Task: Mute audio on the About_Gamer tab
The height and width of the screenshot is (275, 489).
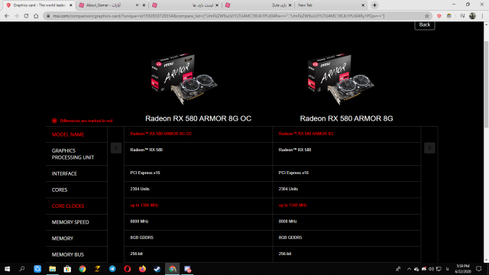Action: coord(138,5)
